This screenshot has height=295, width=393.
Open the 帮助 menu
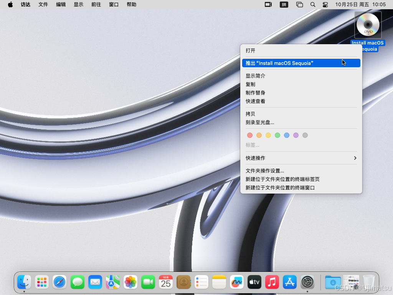pyautogui.click(x=131, y=5)
